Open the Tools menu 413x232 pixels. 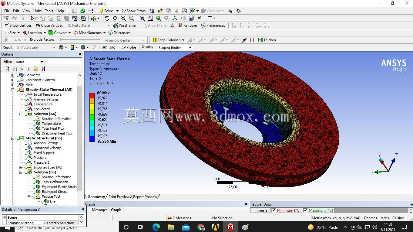coord(49,11)
